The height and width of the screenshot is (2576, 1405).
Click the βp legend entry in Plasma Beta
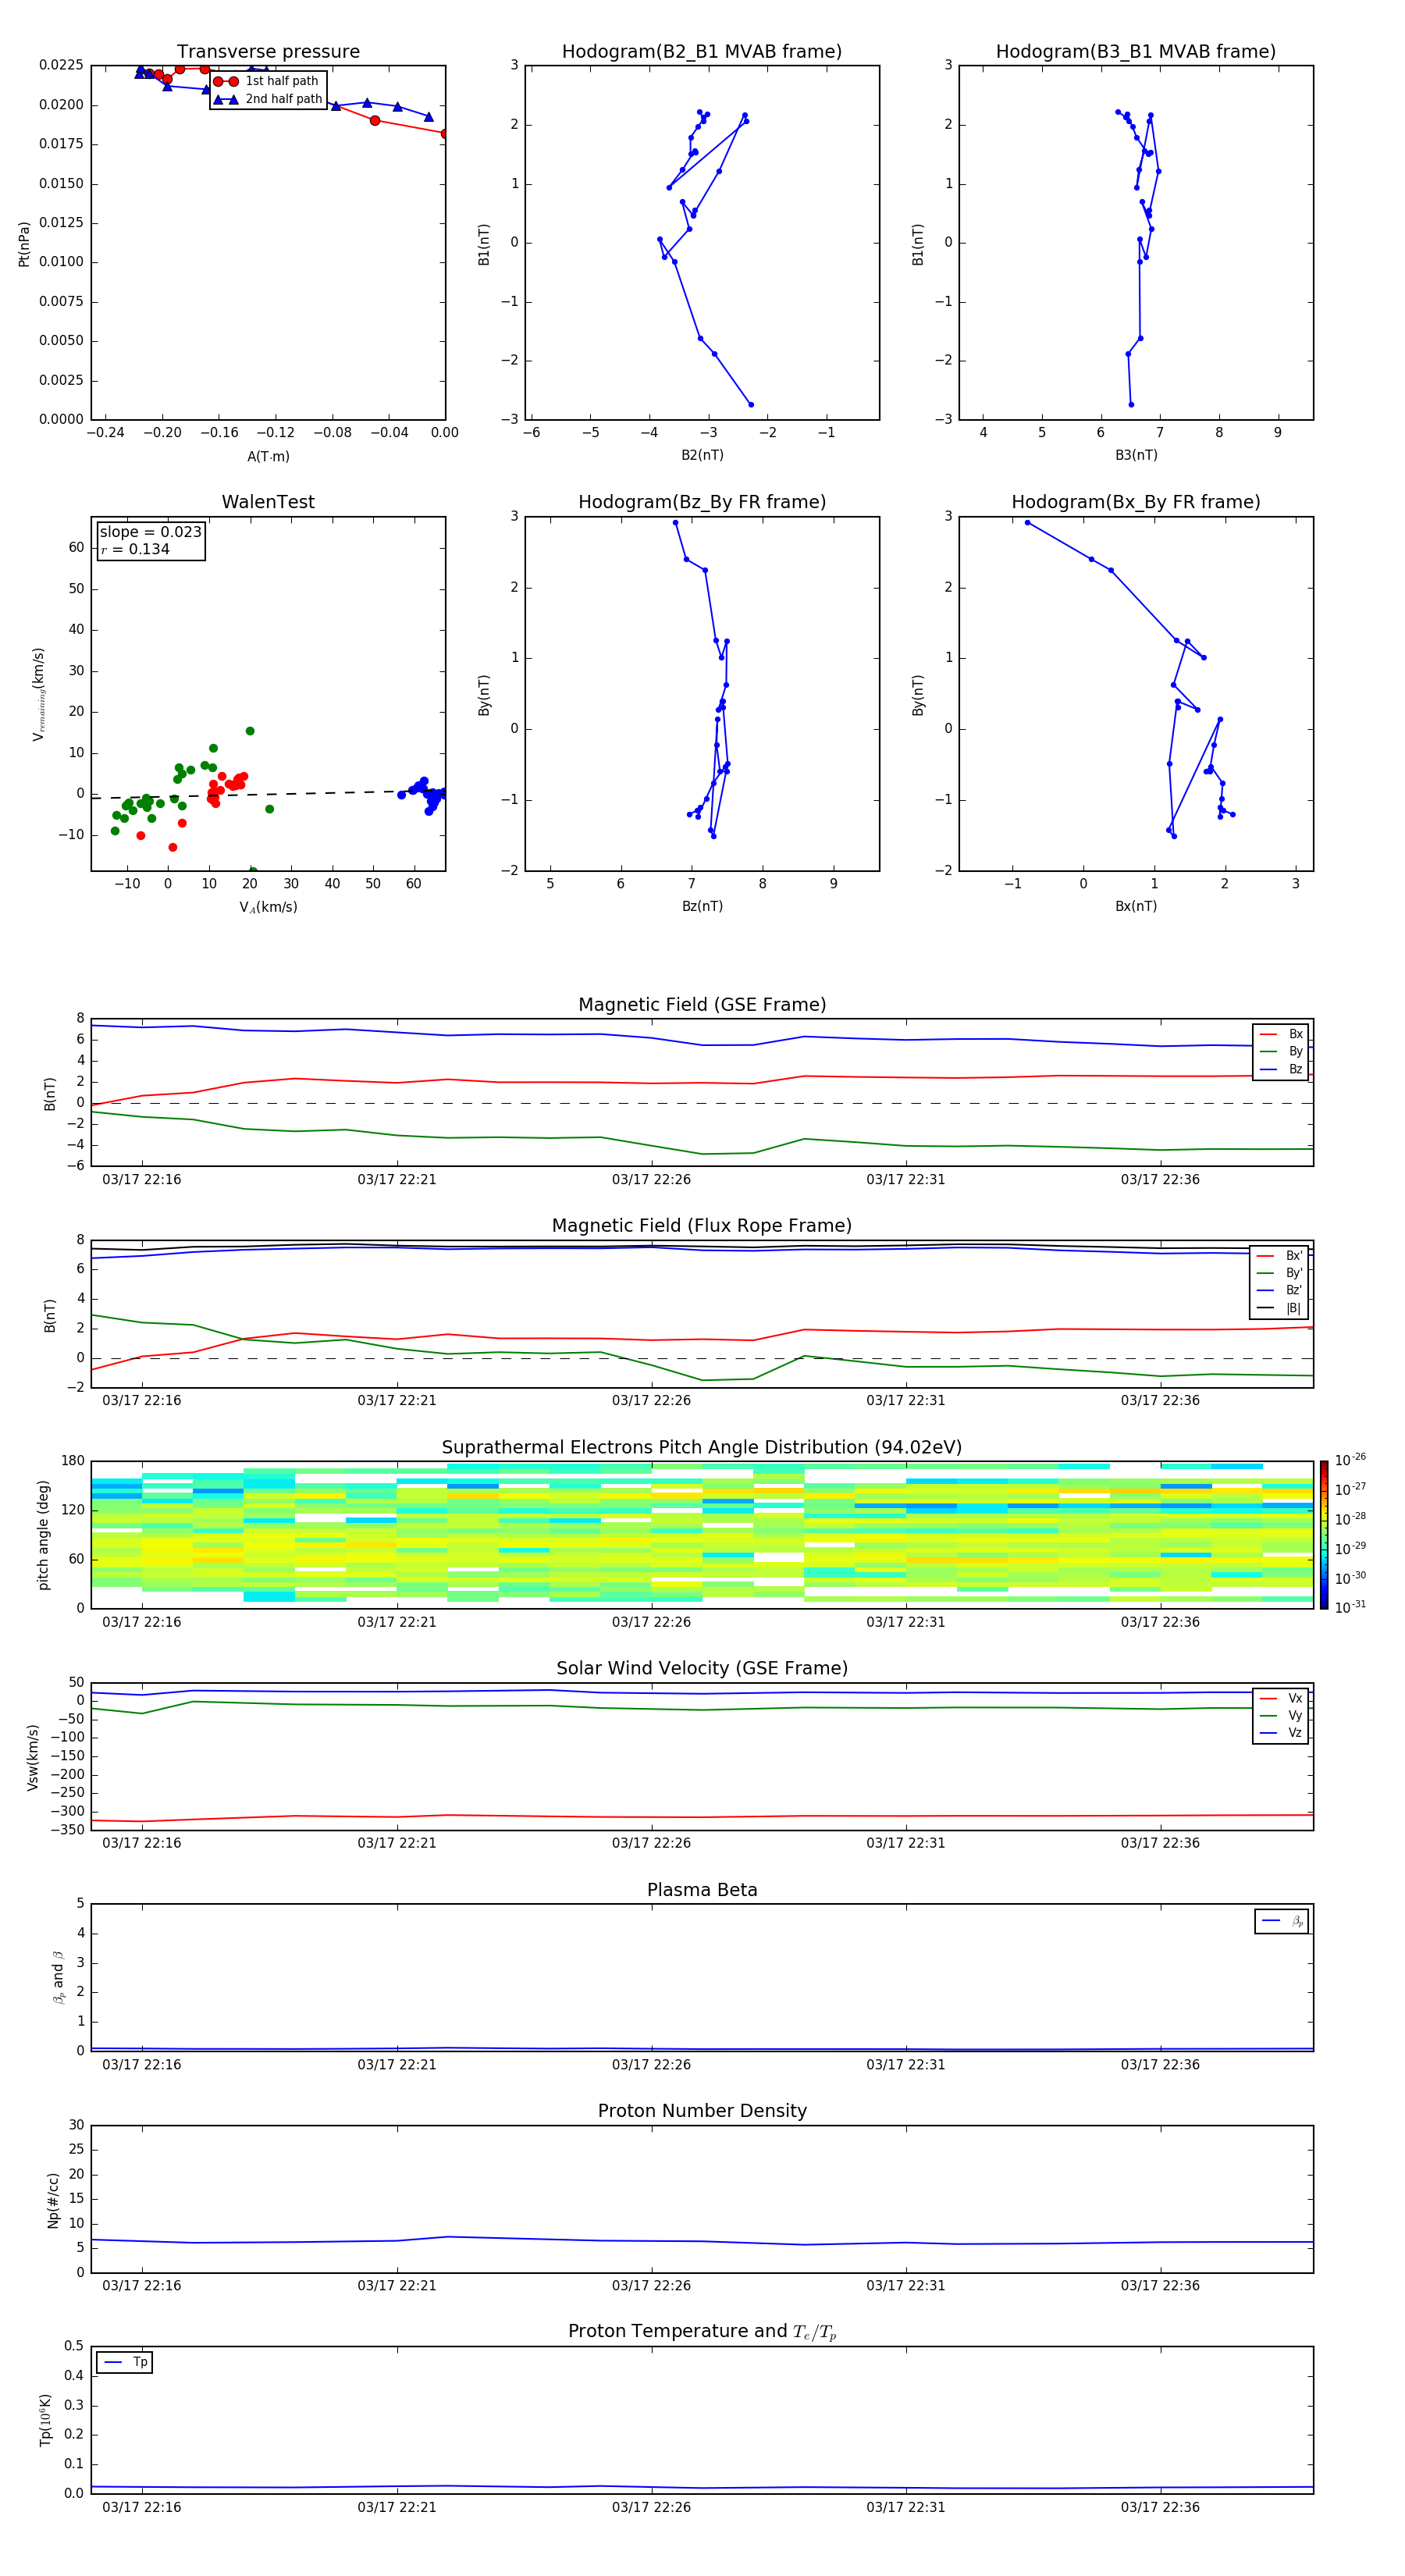[x=1282, y=1921]
